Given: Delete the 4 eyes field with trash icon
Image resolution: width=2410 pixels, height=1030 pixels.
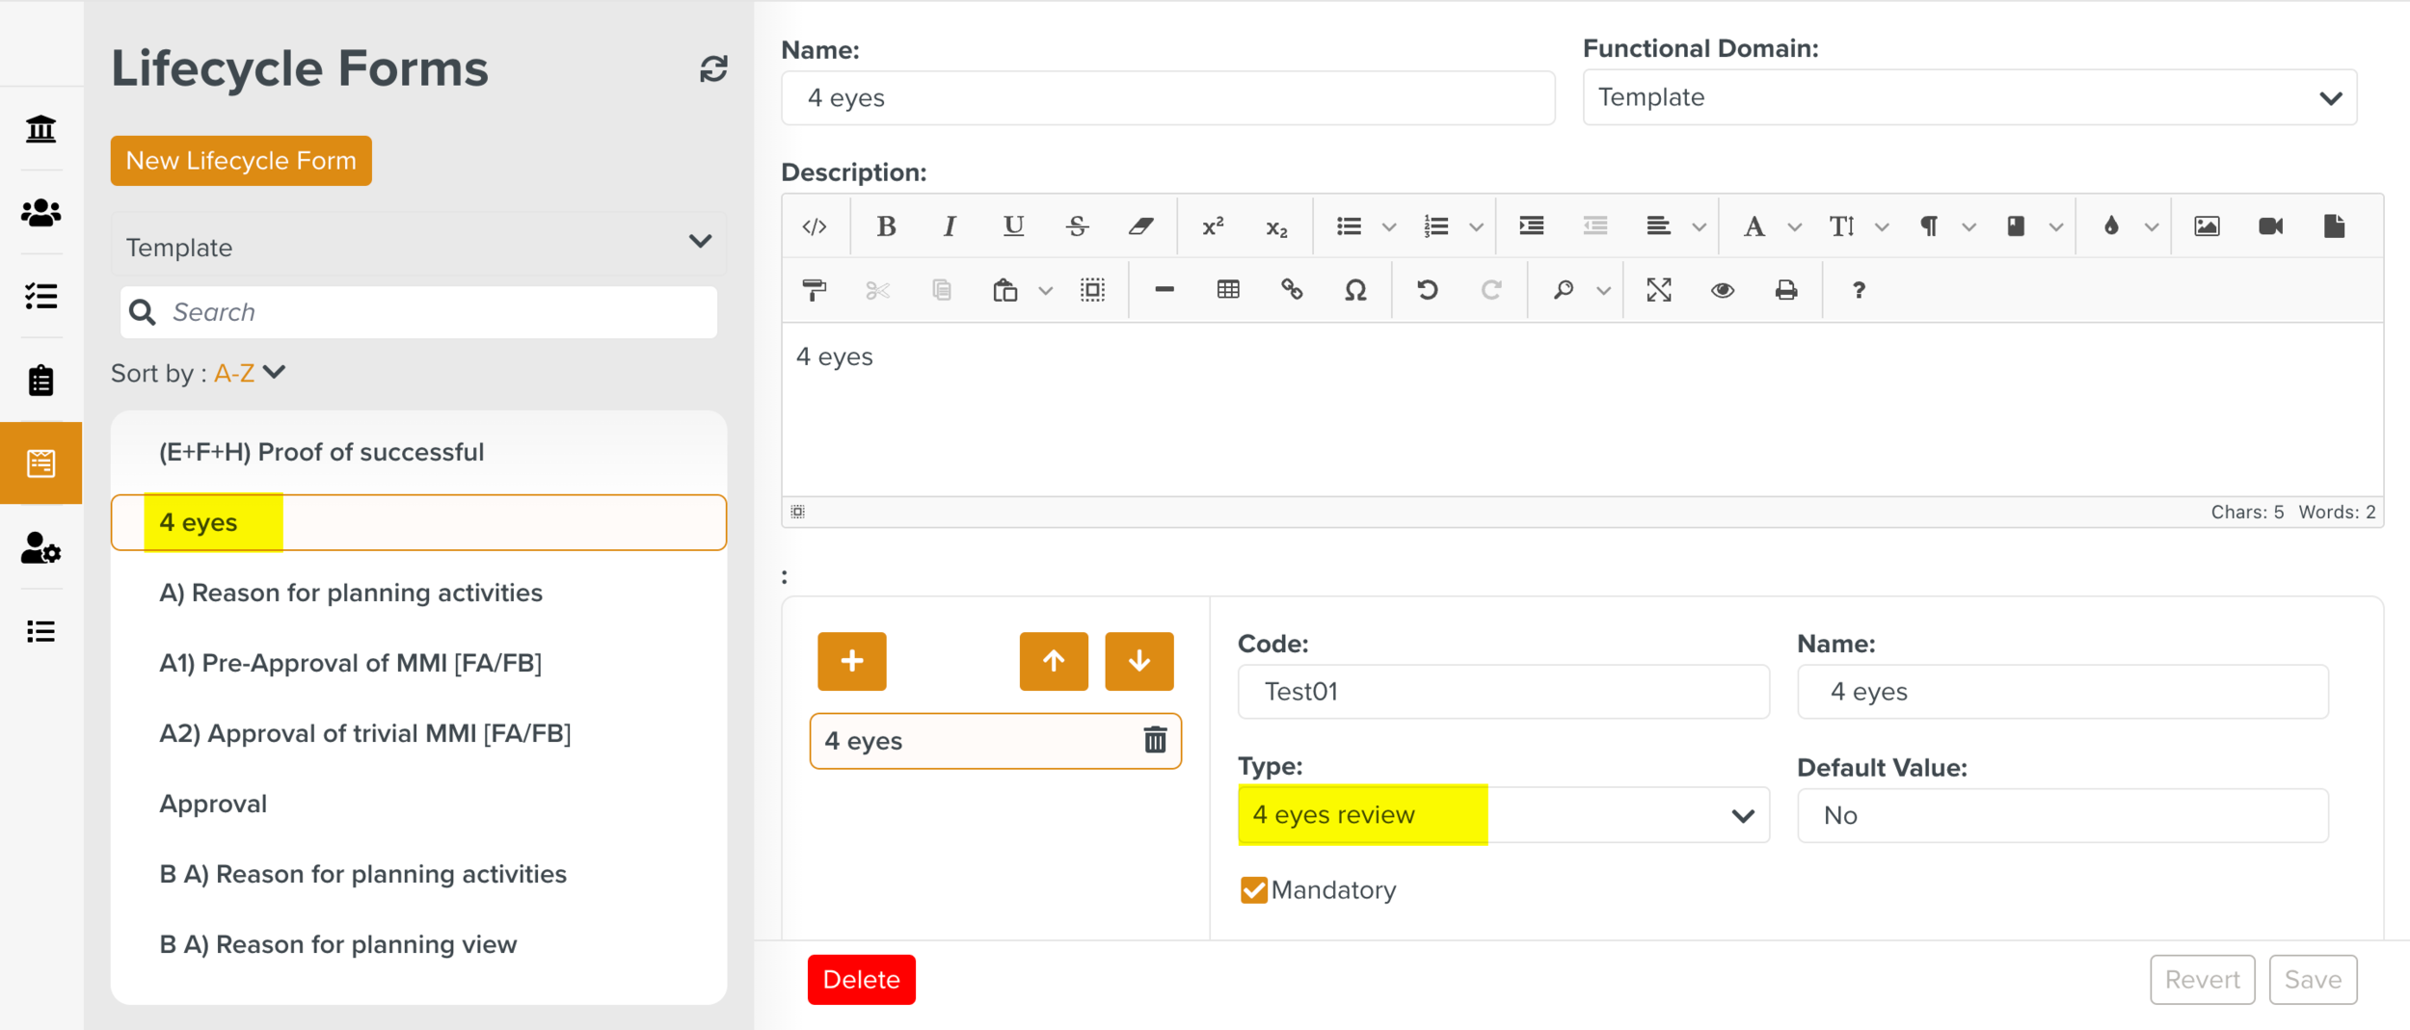Looking at the screenshot, I should (x=1154, y=740).
